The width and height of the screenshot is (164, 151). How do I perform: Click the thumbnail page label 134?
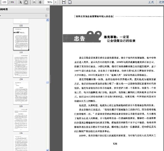(21, 79)
